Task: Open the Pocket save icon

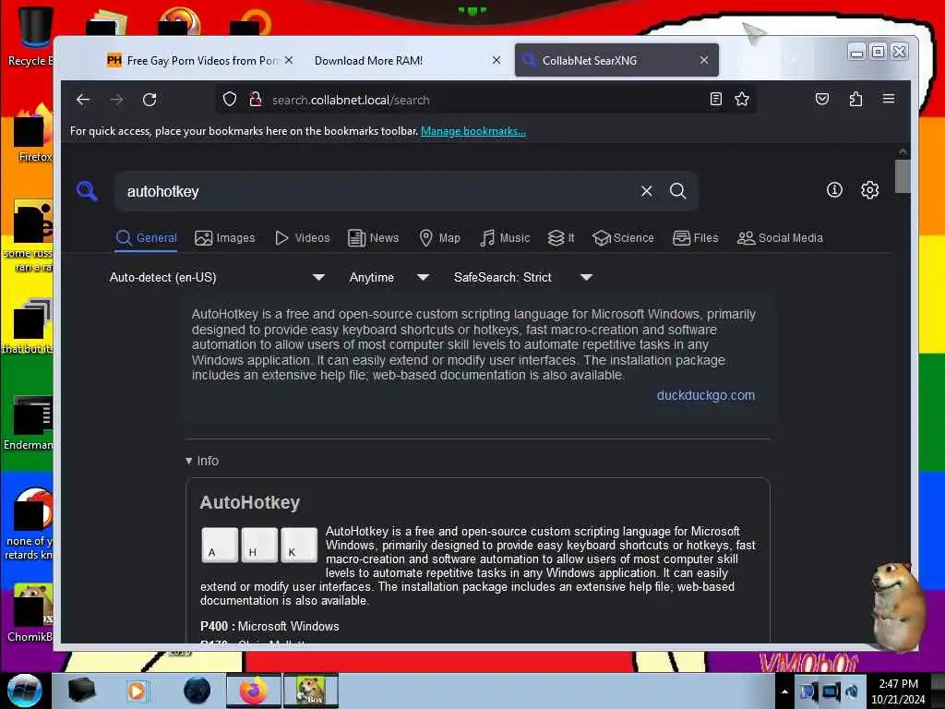Action: [822, 99]
